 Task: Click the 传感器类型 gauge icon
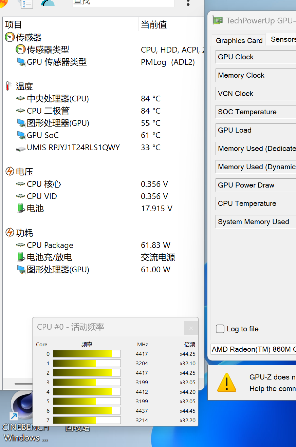pyautogui.click(x=21, y=50)
